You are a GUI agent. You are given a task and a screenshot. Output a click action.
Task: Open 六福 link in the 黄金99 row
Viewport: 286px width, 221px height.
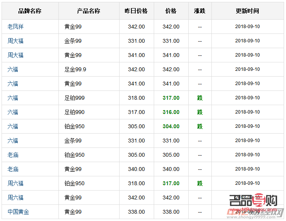coord(13,84)
